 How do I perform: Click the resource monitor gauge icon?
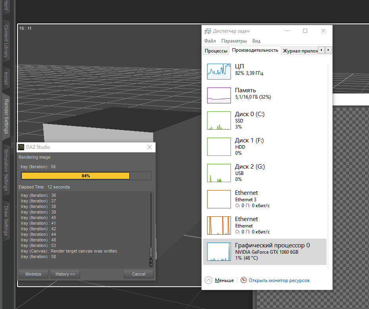244,280
